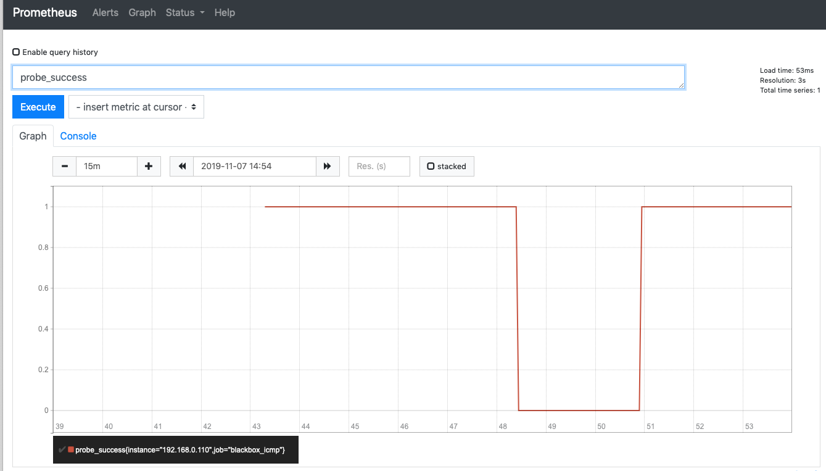Image resolution: width=826 pixels, height=471 pixels.
Task: Click the Res. (s) resolution input
Action: 379,166
